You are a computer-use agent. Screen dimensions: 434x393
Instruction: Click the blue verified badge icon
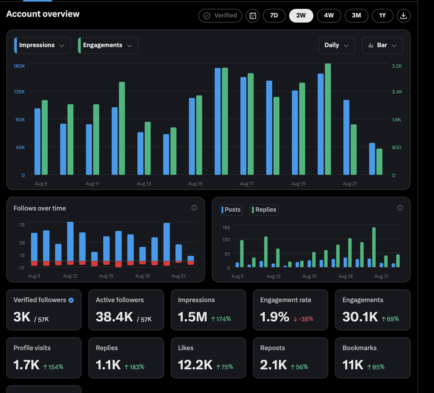[x=71, y=300]
